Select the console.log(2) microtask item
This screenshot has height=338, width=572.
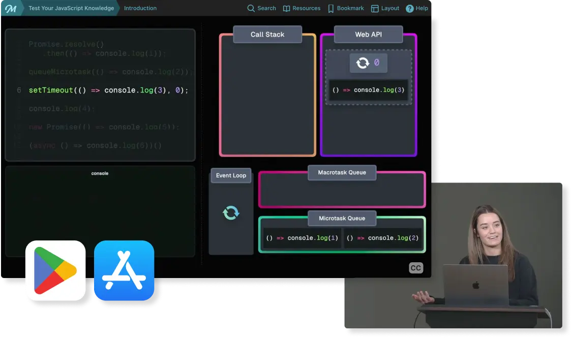(x=382, y=238)
